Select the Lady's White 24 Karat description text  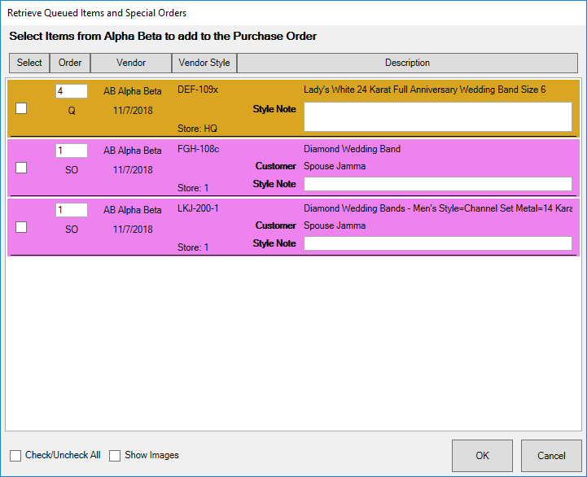[x=424, y=90]
